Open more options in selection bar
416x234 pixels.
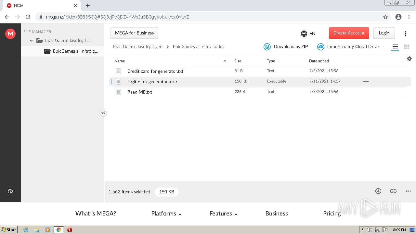(408, 191)
